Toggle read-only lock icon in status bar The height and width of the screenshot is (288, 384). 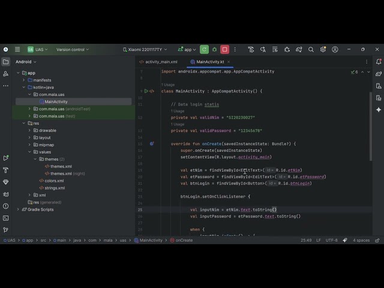pos(377,240)
